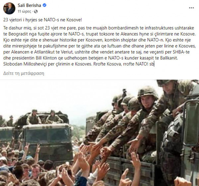Click the blue verified badge
This screenshot has width=199, height=186.
coord(44,5)
